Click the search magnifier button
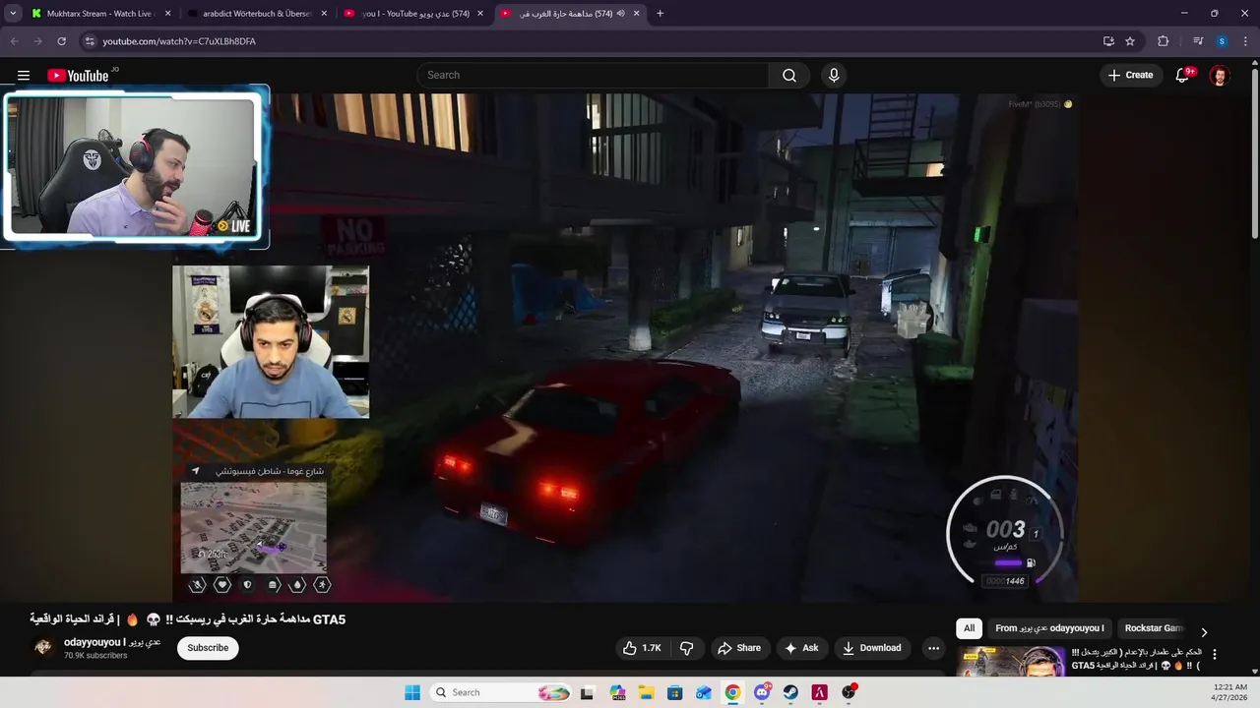The width and height of the screenshot is (1260, 708). pyautogui.click(x=789, y=76)
